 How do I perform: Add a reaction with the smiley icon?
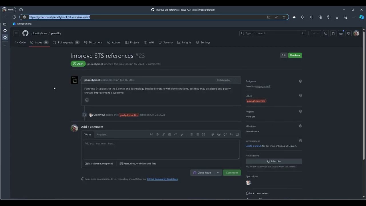click(87, 100)
